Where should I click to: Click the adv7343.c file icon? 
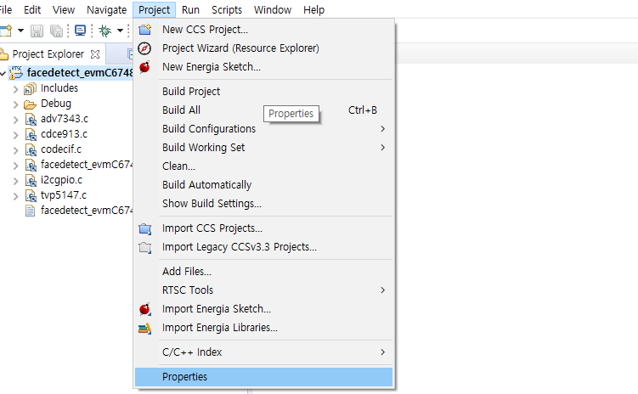[x=31, y=119]
